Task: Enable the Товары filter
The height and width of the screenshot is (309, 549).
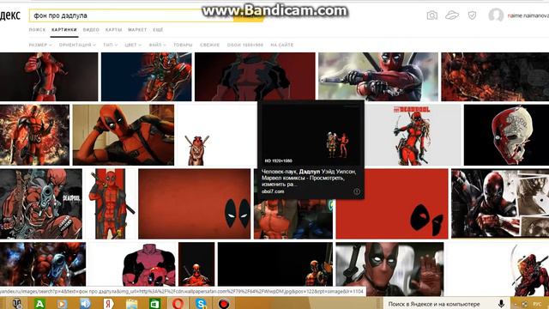Action: tap(183, 45)
